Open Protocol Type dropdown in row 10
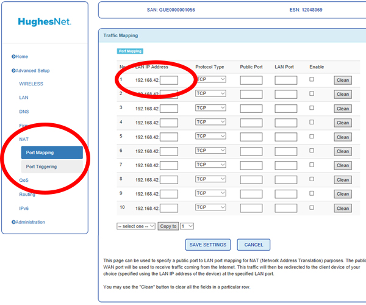Screen dimensions: 366x305 210,207
